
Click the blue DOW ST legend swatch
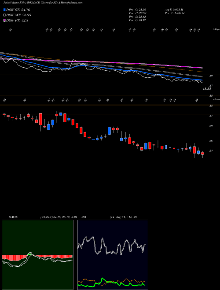coord(4,10)
